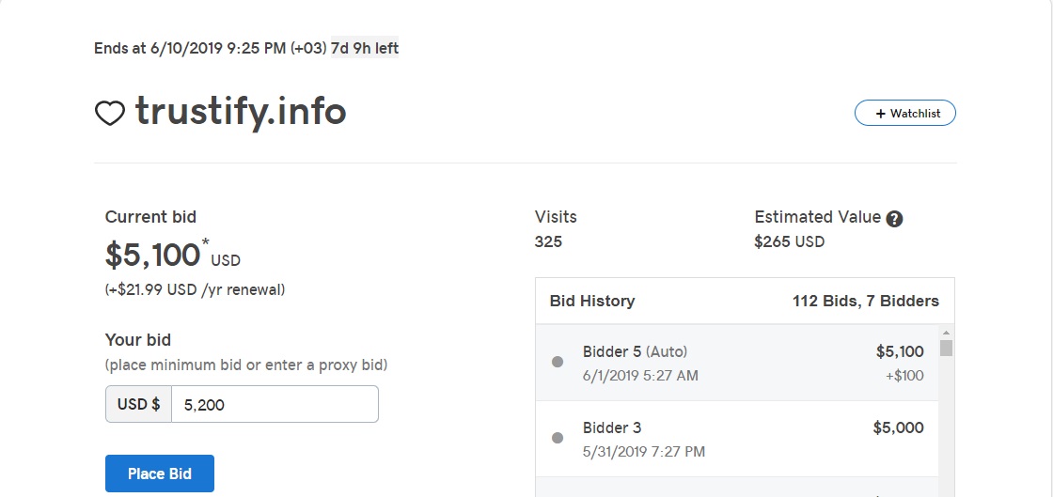Click the Bid History panel header
1053x497 pixels.
592,302
